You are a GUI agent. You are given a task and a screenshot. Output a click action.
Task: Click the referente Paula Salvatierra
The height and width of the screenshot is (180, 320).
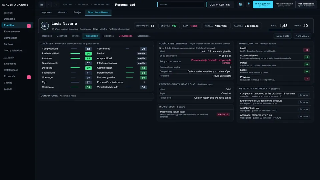[x=222, y=76]
